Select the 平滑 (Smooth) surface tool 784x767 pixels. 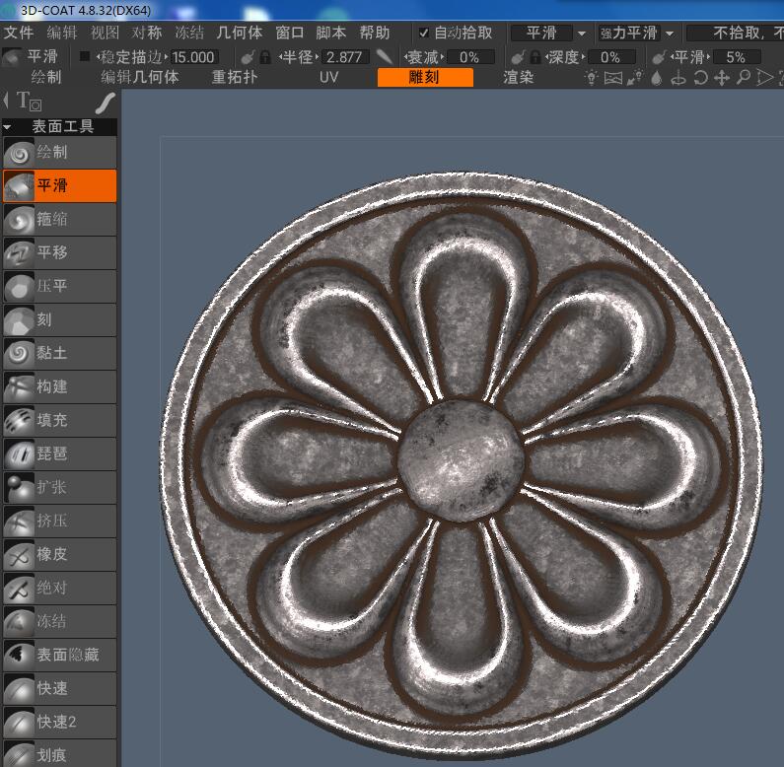[x=59, y=185]
